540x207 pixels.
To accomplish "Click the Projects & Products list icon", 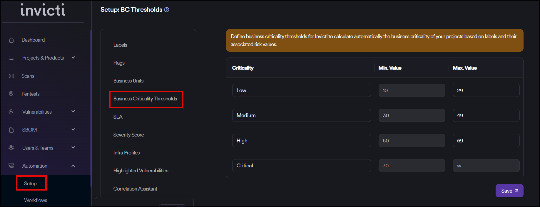I will click(x=11, y=58).
